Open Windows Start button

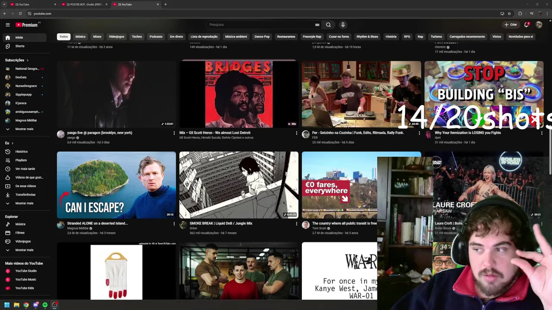pyautogui.click(x=7, y=305)
